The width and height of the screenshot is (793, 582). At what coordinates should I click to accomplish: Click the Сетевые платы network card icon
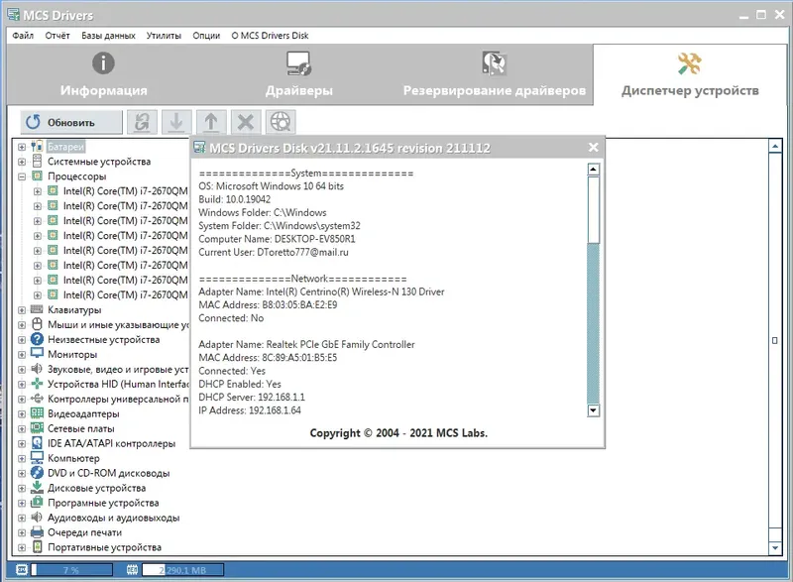coord(37,427)
